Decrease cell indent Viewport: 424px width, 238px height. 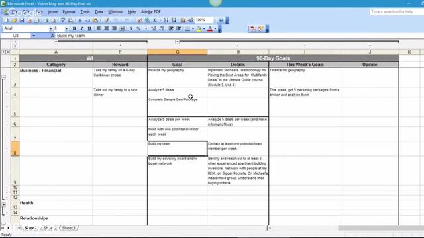171,28
